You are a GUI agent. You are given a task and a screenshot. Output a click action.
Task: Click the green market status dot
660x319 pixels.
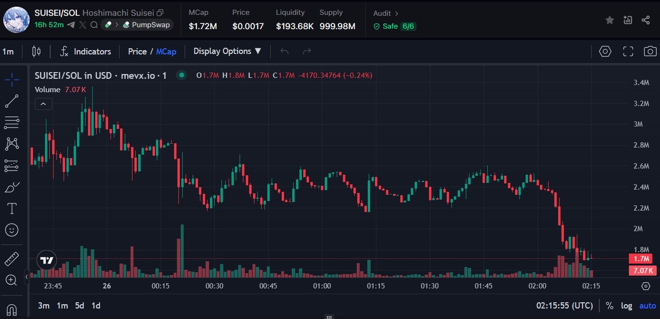(x=181, y=75)
